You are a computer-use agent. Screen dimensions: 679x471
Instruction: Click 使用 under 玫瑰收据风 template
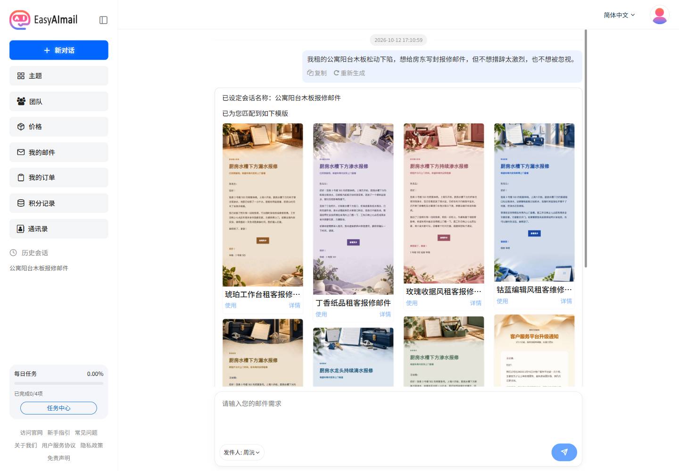tap(412, 303)
